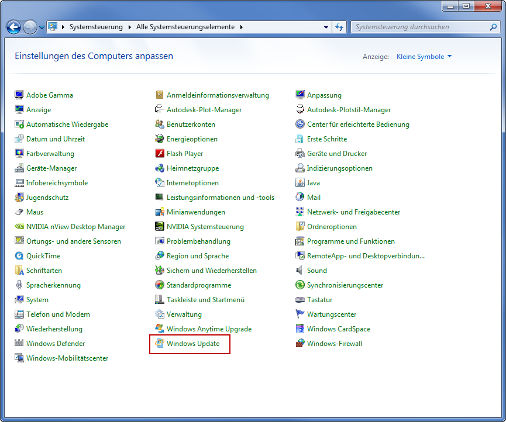Image resolution: width=506 pixels, height=422 pixels.
Task: Click the Systemsteuerung durchsuchen search box
Action: click(420, 27)
